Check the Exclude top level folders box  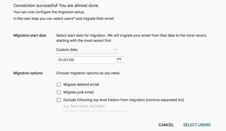point(59,100)
